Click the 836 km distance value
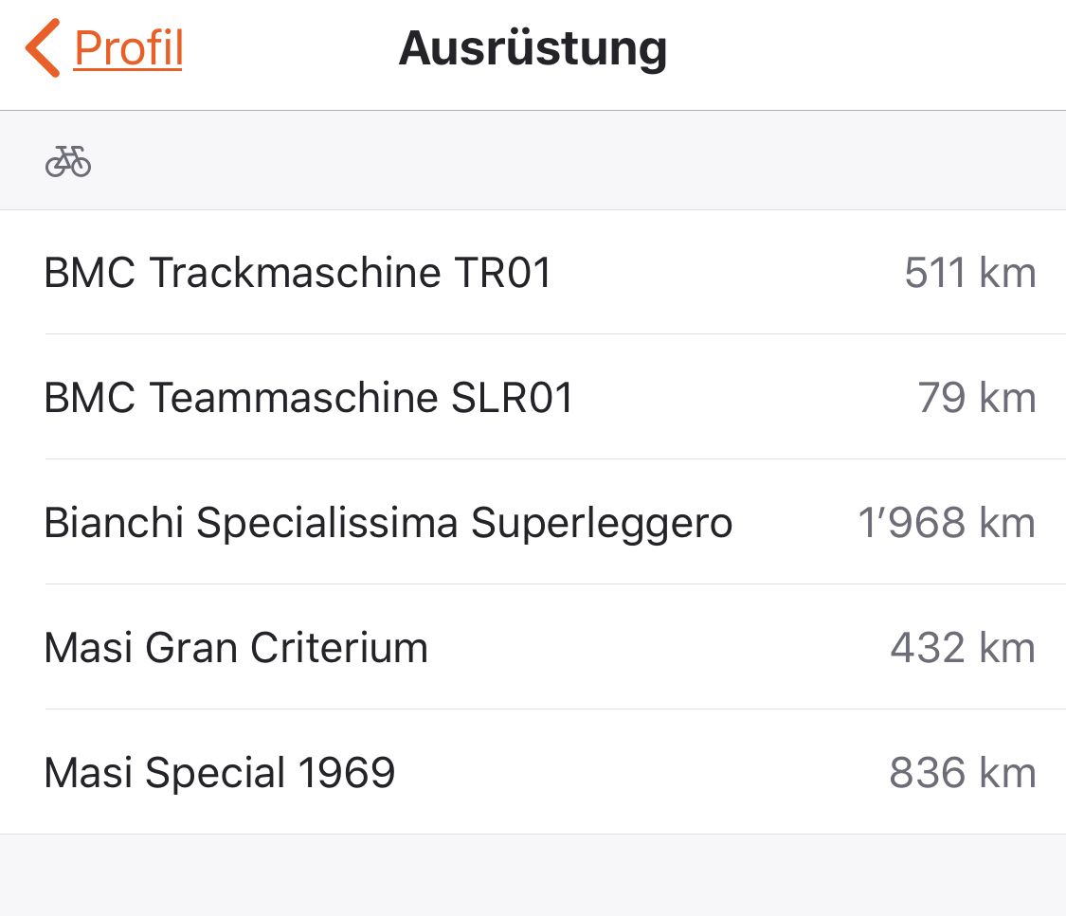 (x=962, y=773)
